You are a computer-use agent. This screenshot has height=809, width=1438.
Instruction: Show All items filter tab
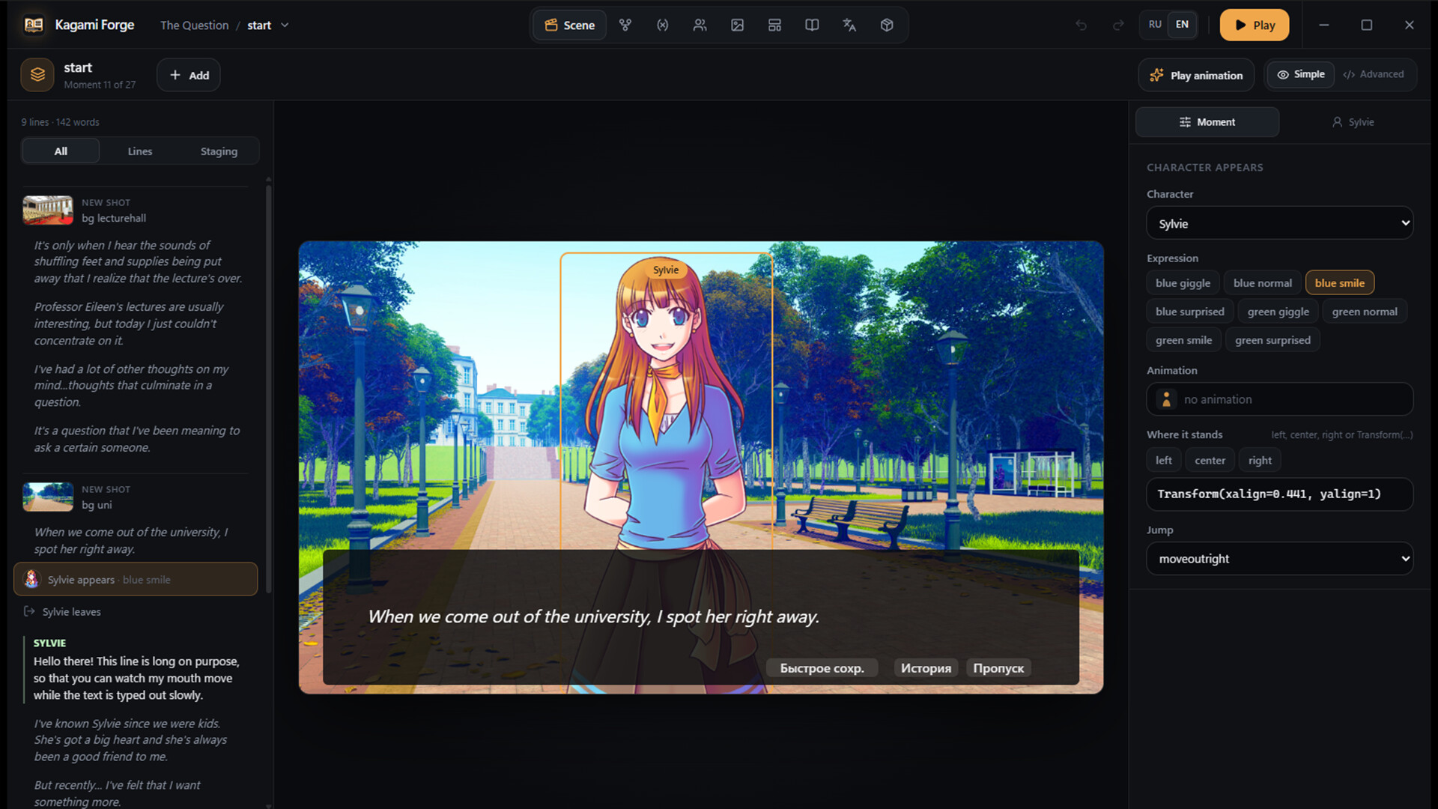(x=61, y=151)
